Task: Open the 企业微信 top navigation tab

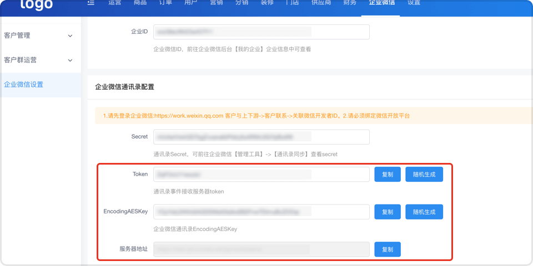Action: (381, 3)
